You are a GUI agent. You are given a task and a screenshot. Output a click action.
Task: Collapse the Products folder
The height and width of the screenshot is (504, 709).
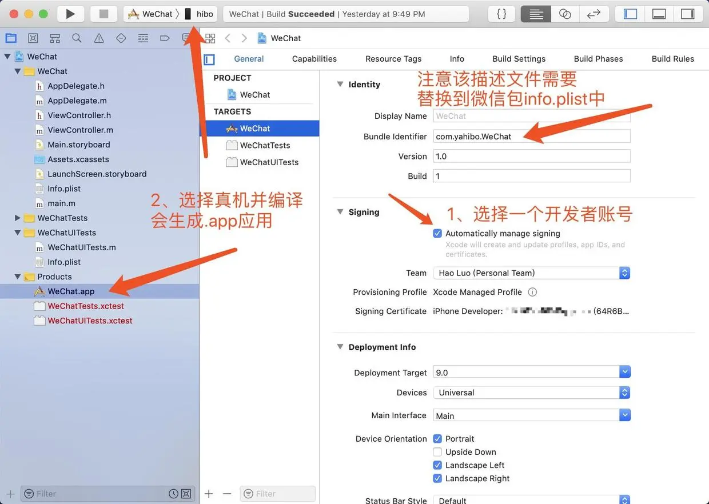(x=18, y=277)
